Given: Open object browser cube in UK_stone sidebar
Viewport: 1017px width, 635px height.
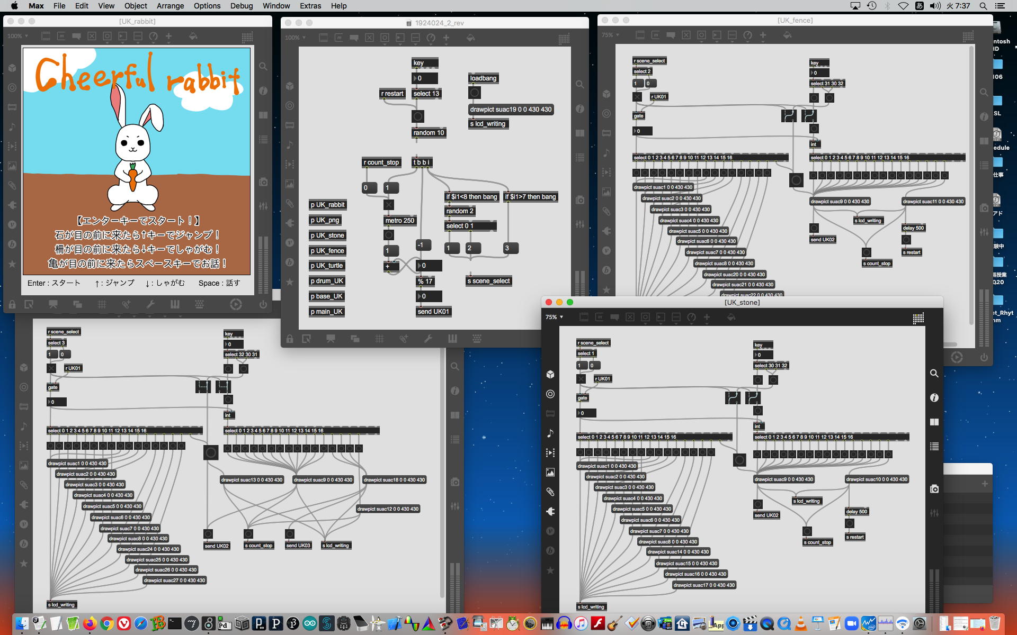Looking at the screenshot, I should coord(550,374).
